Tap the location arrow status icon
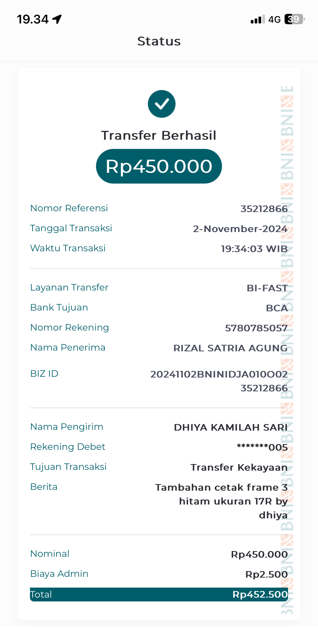 point(57,19)
